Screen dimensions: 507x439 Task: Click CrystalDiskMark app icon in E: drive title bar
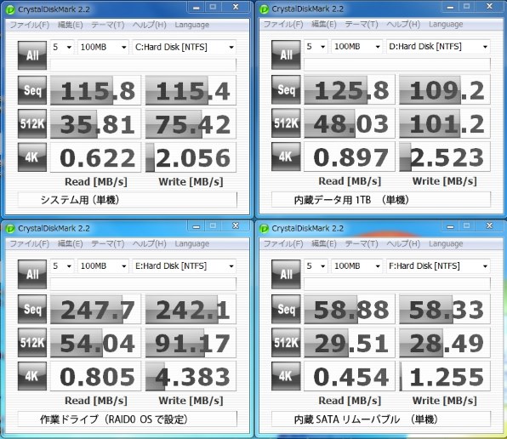pyautogui.click(x=10, y=229)
